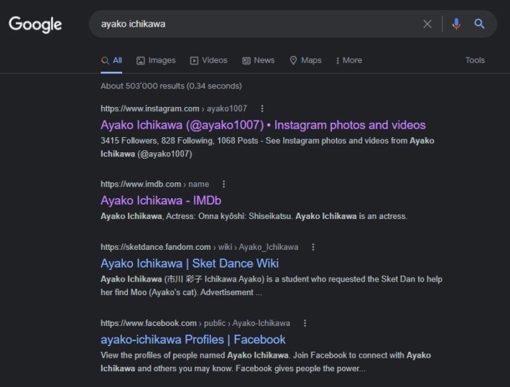Screen dimensions: 510x387
Task: Switch to the News tab
Action: pyautogui.click(x=259, y=60)
